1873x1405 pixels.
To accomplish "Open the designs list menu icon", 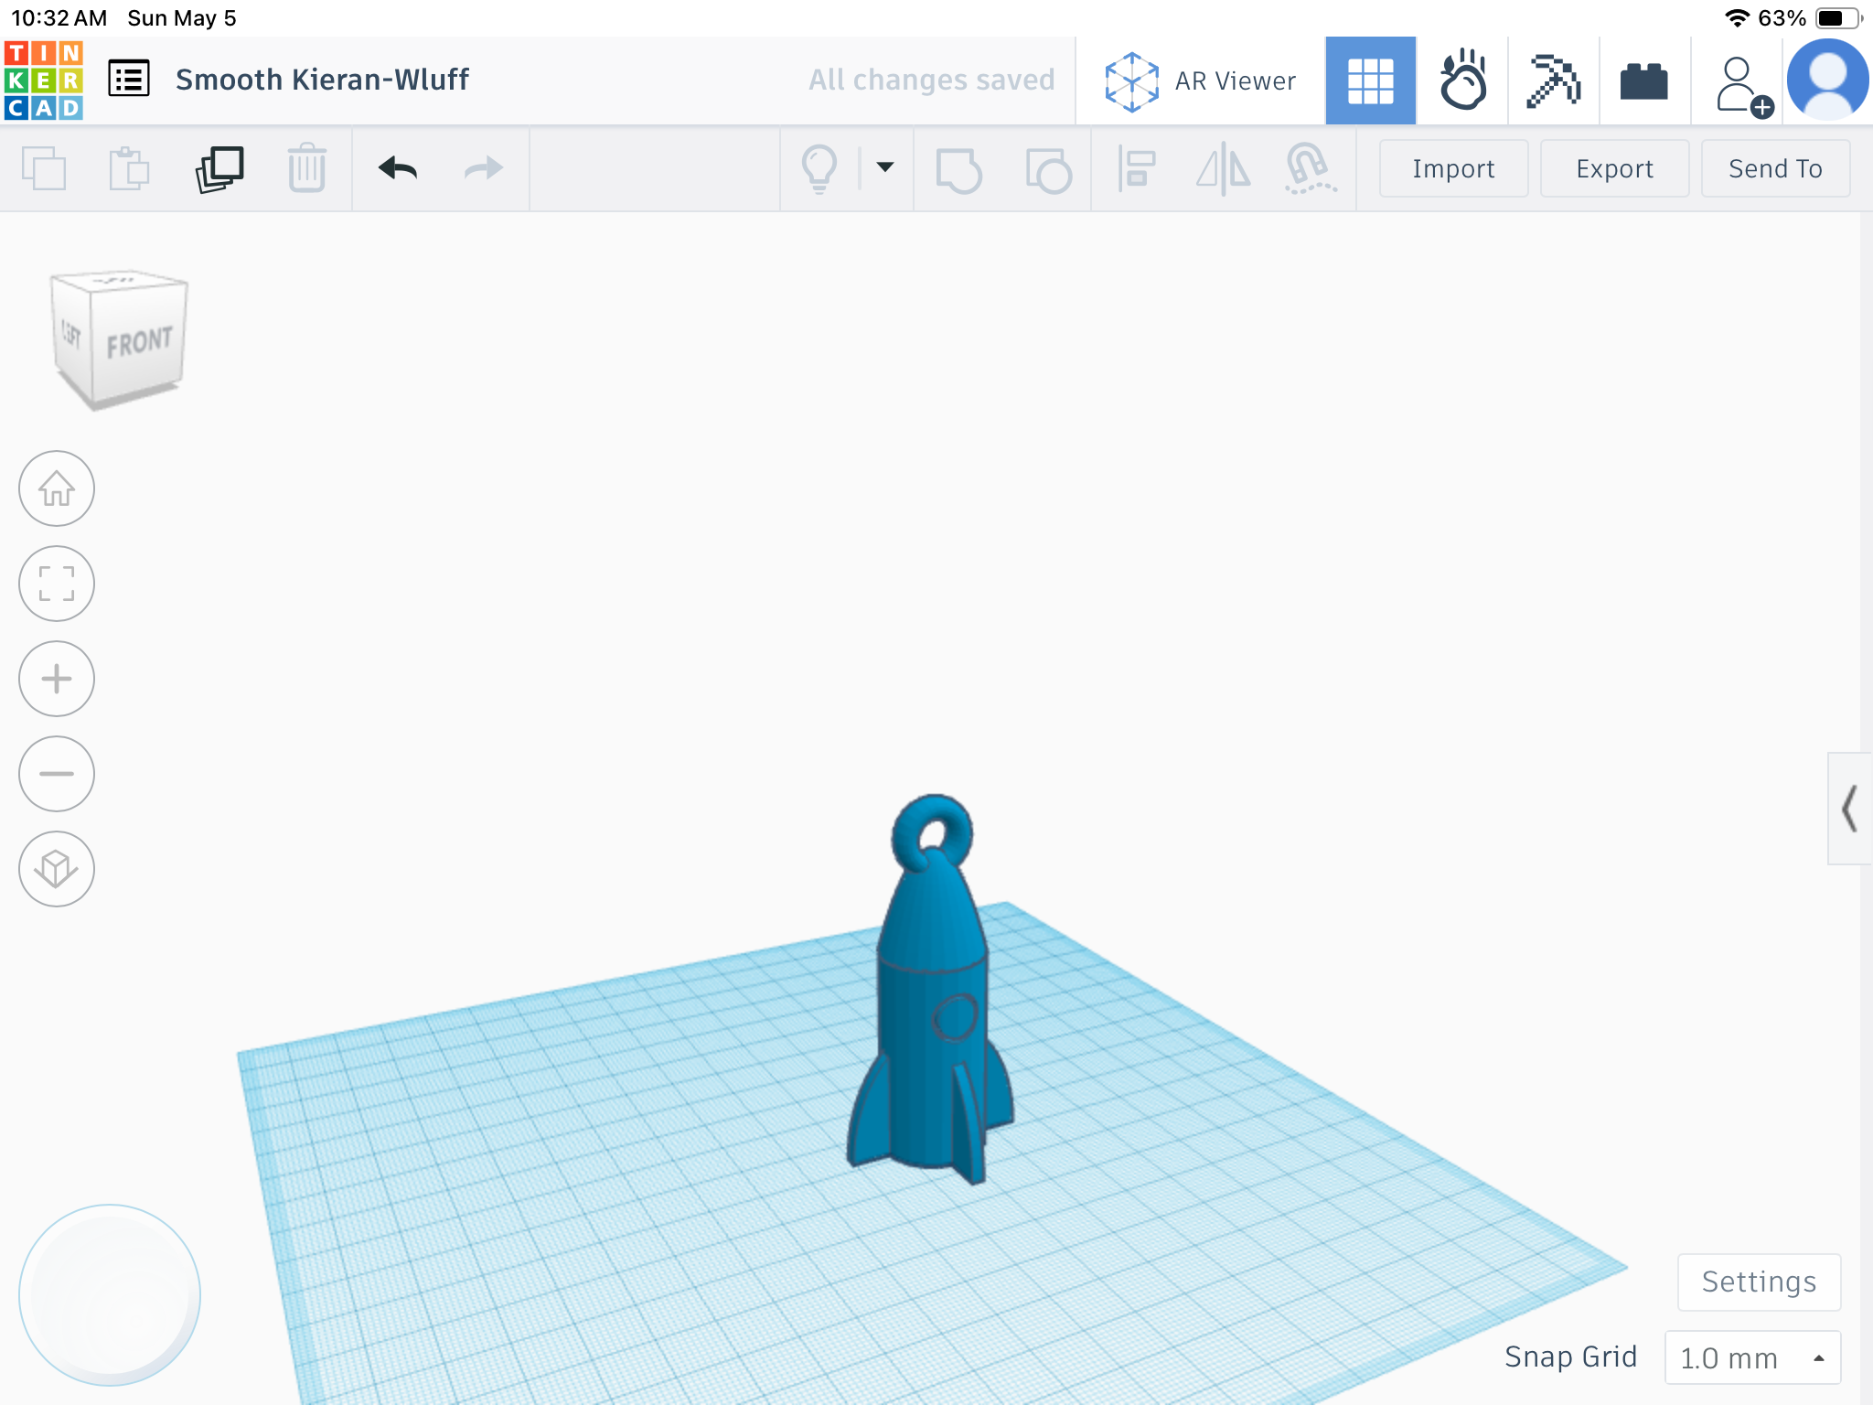I will (129, 79).
